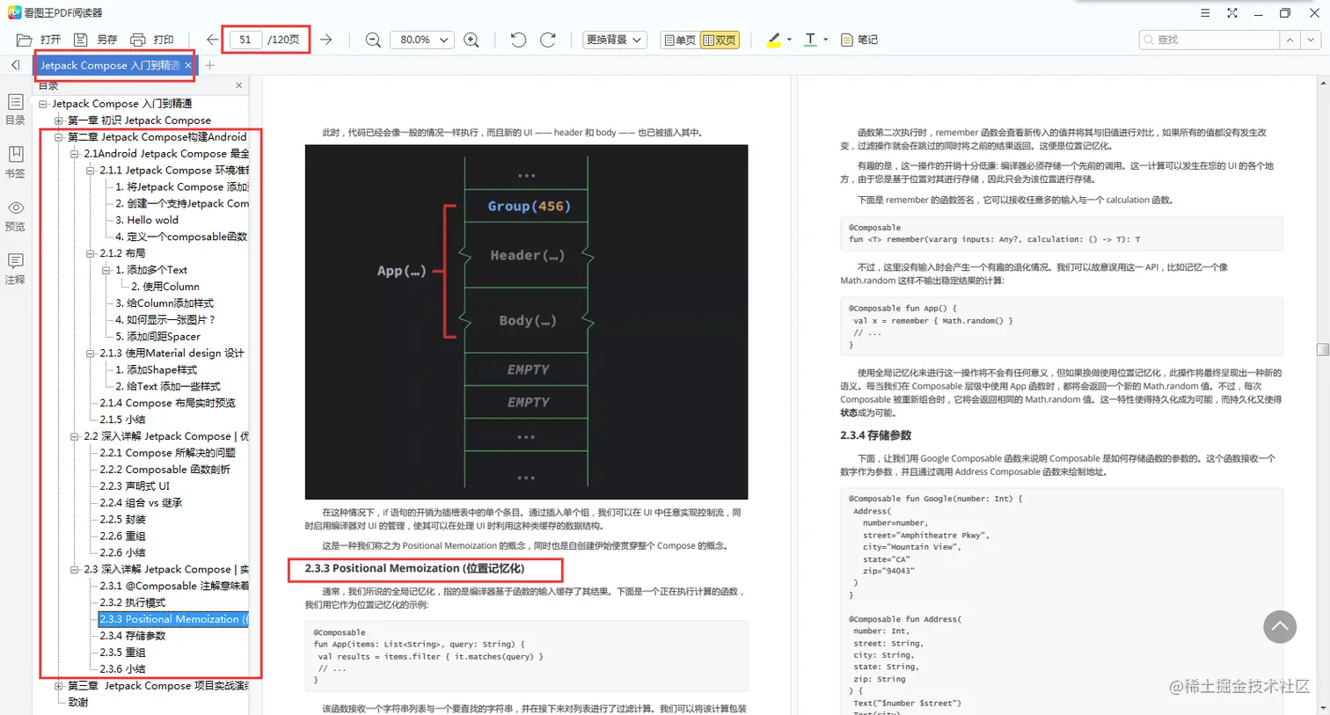Jump to outline item 3. Hello wold
Screen dimensions: 1330x715
tap(147, 220)
